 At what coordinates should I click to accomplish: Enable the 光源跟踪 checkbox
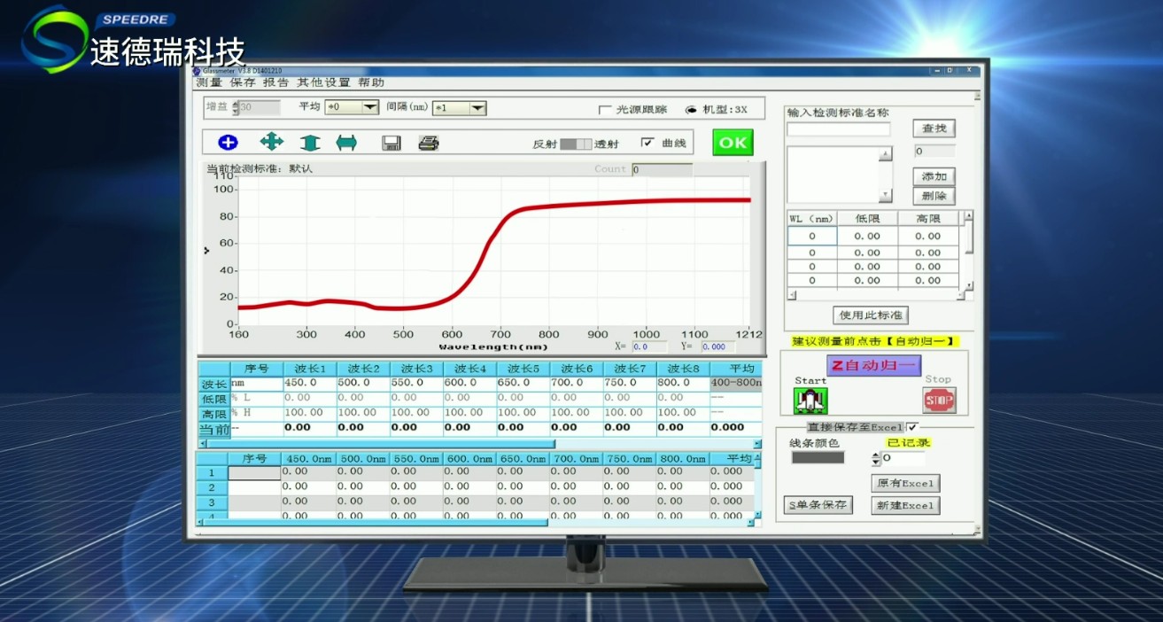click(606, 110)
